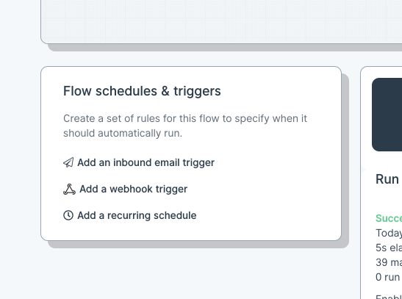Click the partially visible Enable label
The height and width of the screenshot is (299, 402).
click(389, 297)
